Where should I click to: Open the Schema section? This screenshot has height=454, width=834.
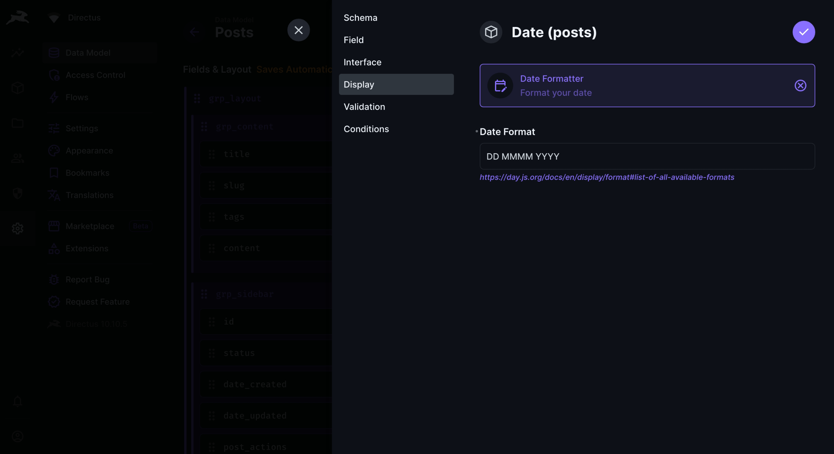tap(360, 18)
